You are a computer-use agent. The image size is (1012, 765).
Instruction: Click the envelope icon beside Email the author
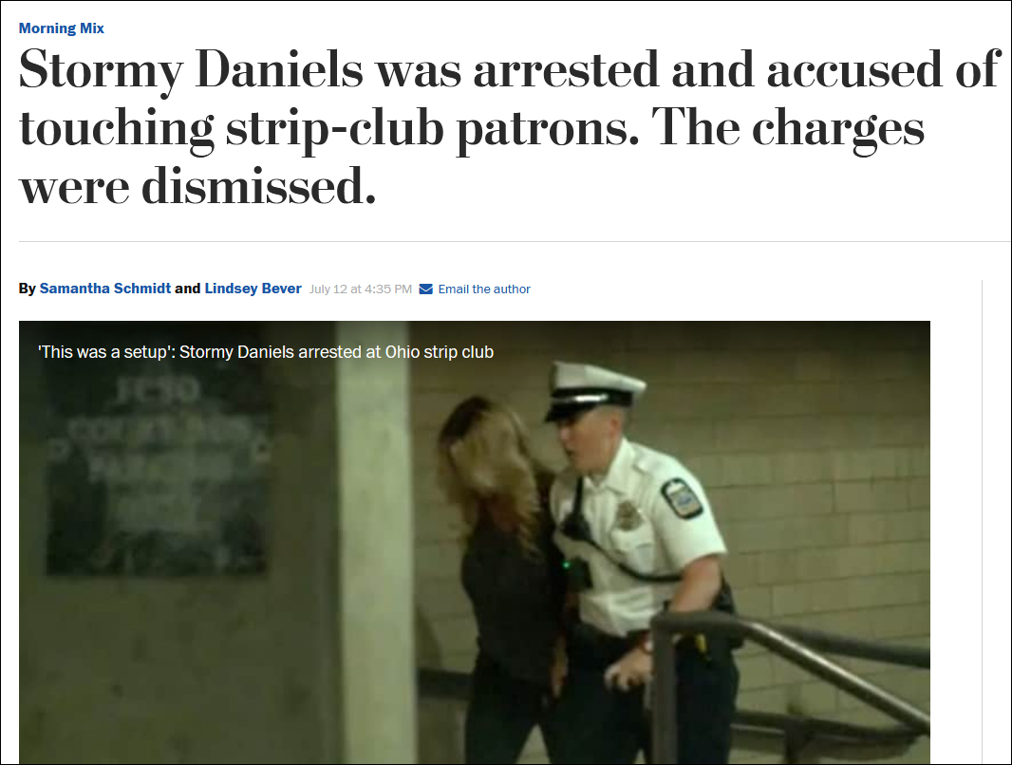[426, 289]
